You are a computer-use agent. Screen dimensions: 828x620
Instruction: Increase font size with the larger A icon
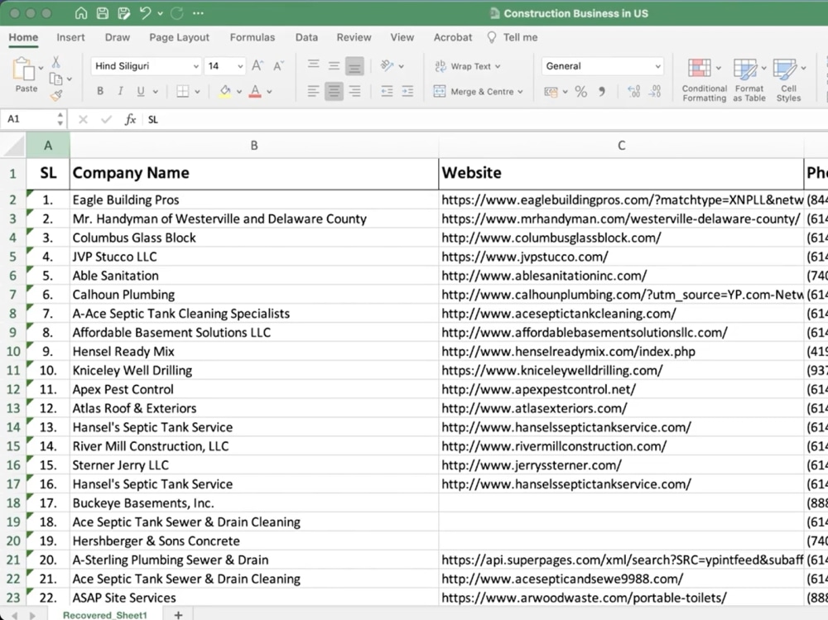point(258,65)
